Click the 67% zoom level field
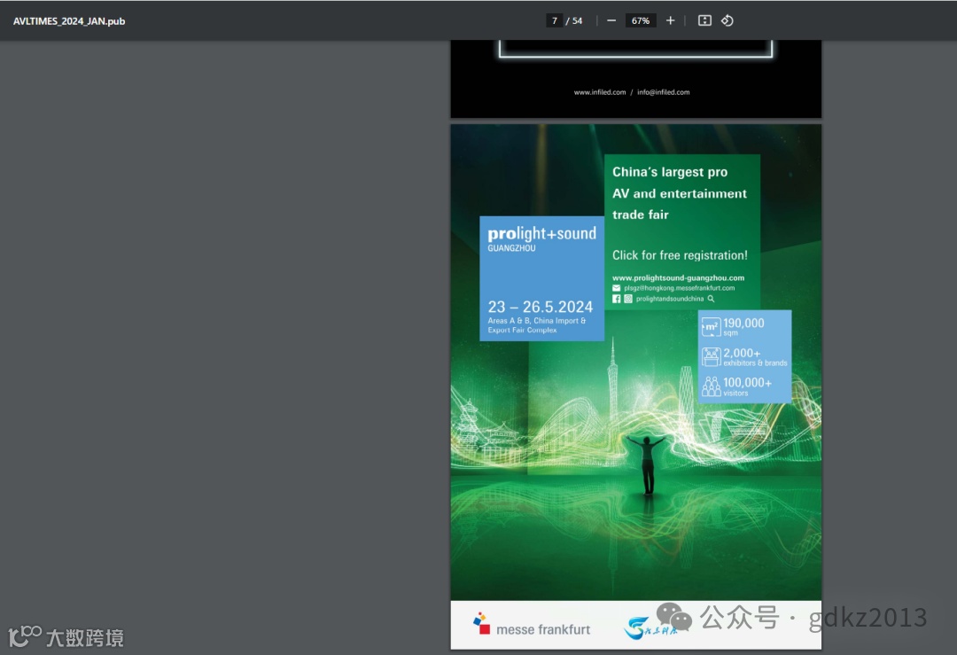This screenshot has width=957, height=655. (641, 20)
